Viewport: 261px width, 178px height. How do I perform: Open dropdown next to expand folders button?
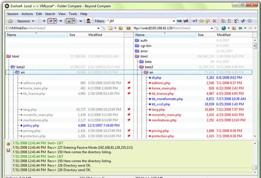click(74, 21)
